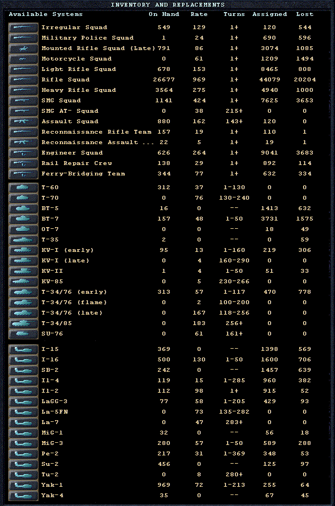Select the T-34/85 tank icon
335x506 pixels.
click(x=23, y=323)
